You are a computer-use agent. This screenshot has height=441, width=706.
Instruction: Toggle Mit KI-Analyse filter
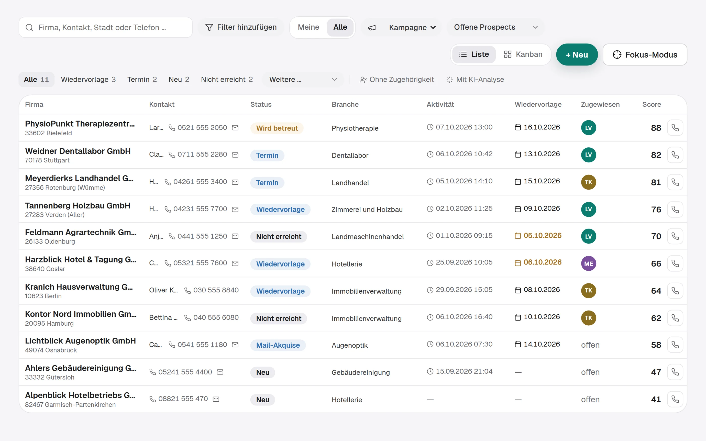click(x=475, y=80)
